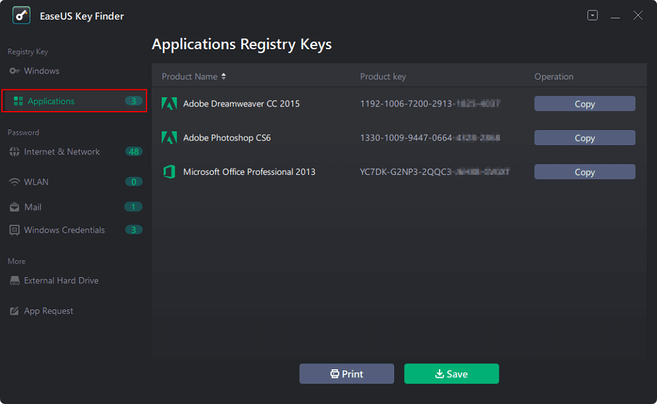Copy the Adobe Photoshop CS6 key
The image size is (657, 404).
coord(584,138)
